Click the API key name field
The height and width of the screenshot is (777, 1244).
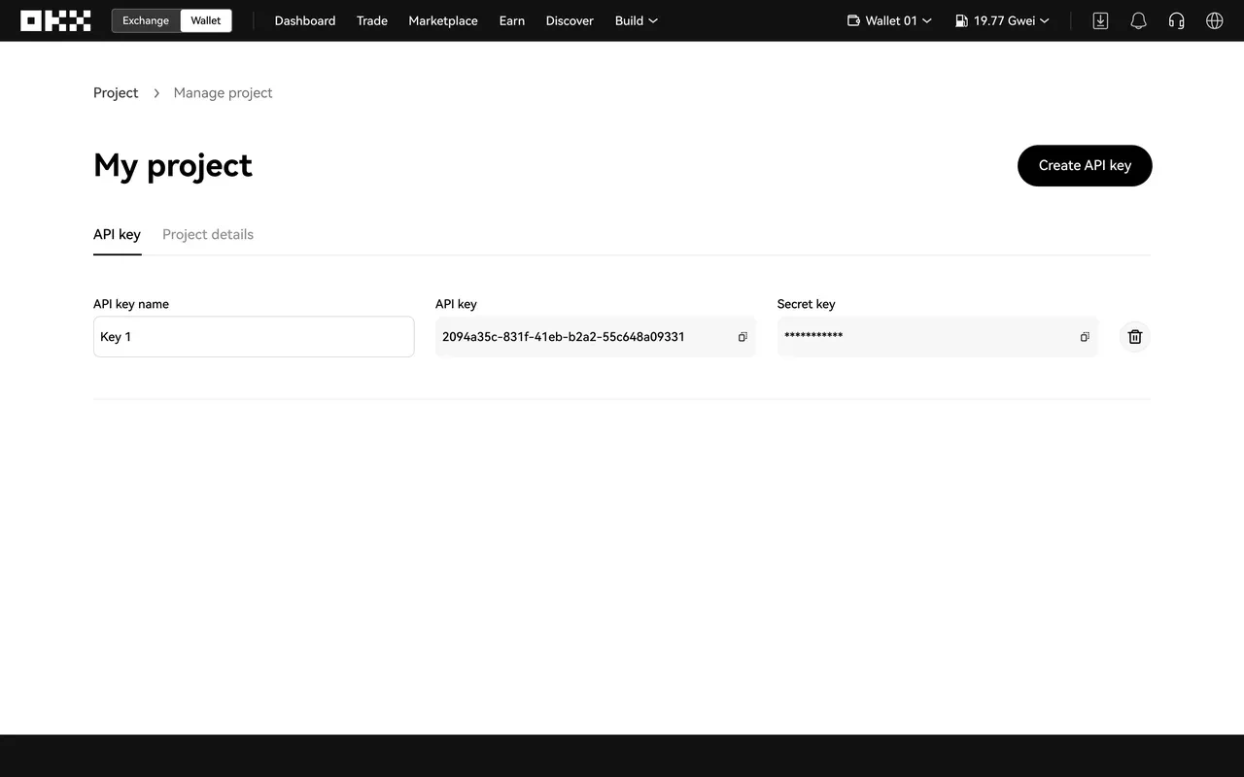tap(254, 337)
